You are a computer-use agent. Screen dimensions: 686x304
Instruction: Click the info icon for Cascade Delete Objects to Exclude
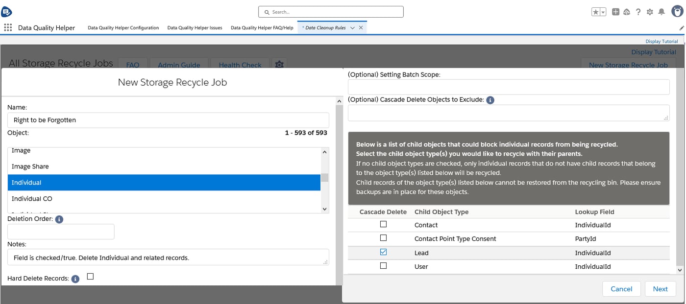tap(490, 100)
